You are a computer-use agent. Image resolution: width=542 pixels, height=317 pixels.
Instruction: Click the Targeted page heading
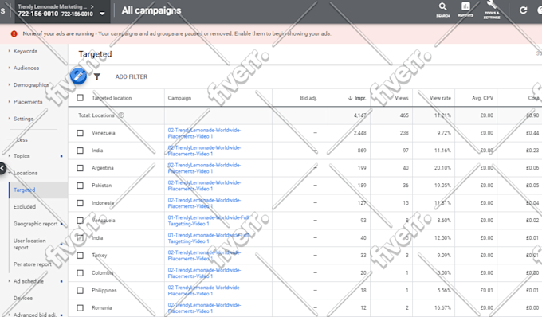pyautogui.click(x=95, y=54)
